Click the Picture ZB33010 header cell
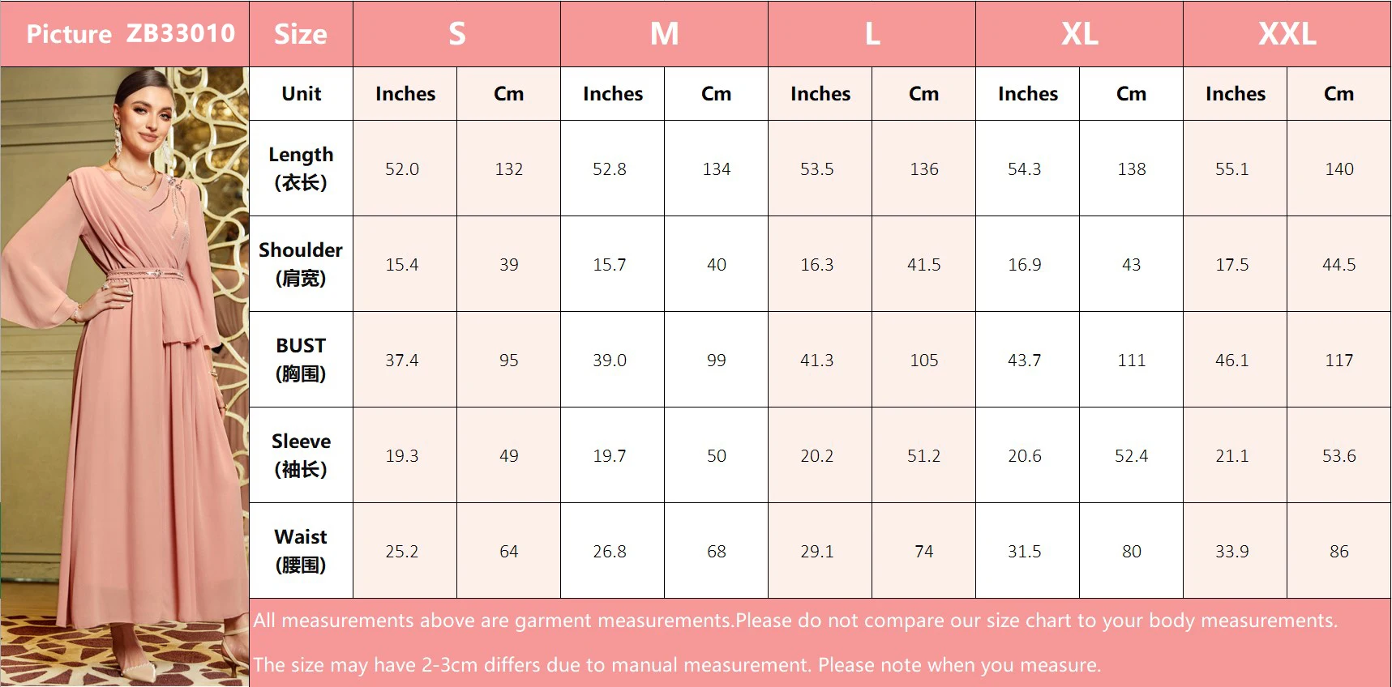The height and width of the screenshot is (687, 1392). pos(131,33)
